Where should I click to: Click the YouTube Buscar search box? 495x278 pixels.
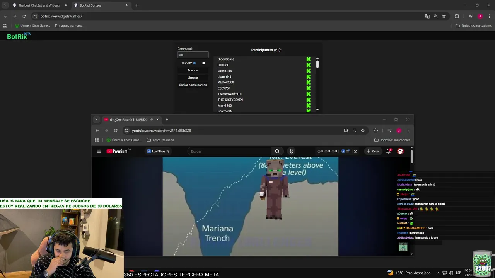(229, 151)
